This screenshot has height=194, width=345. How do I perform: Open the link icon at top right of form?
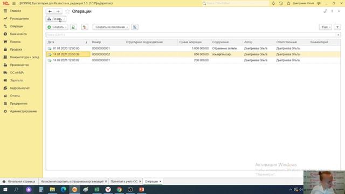(325, 11)
